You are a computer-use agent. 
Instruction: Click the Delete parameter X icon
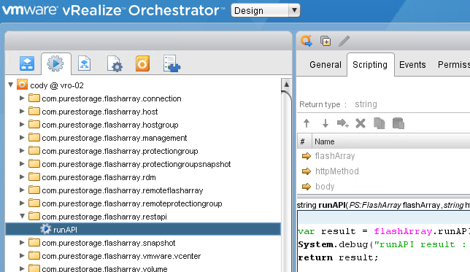coord(361,123)
